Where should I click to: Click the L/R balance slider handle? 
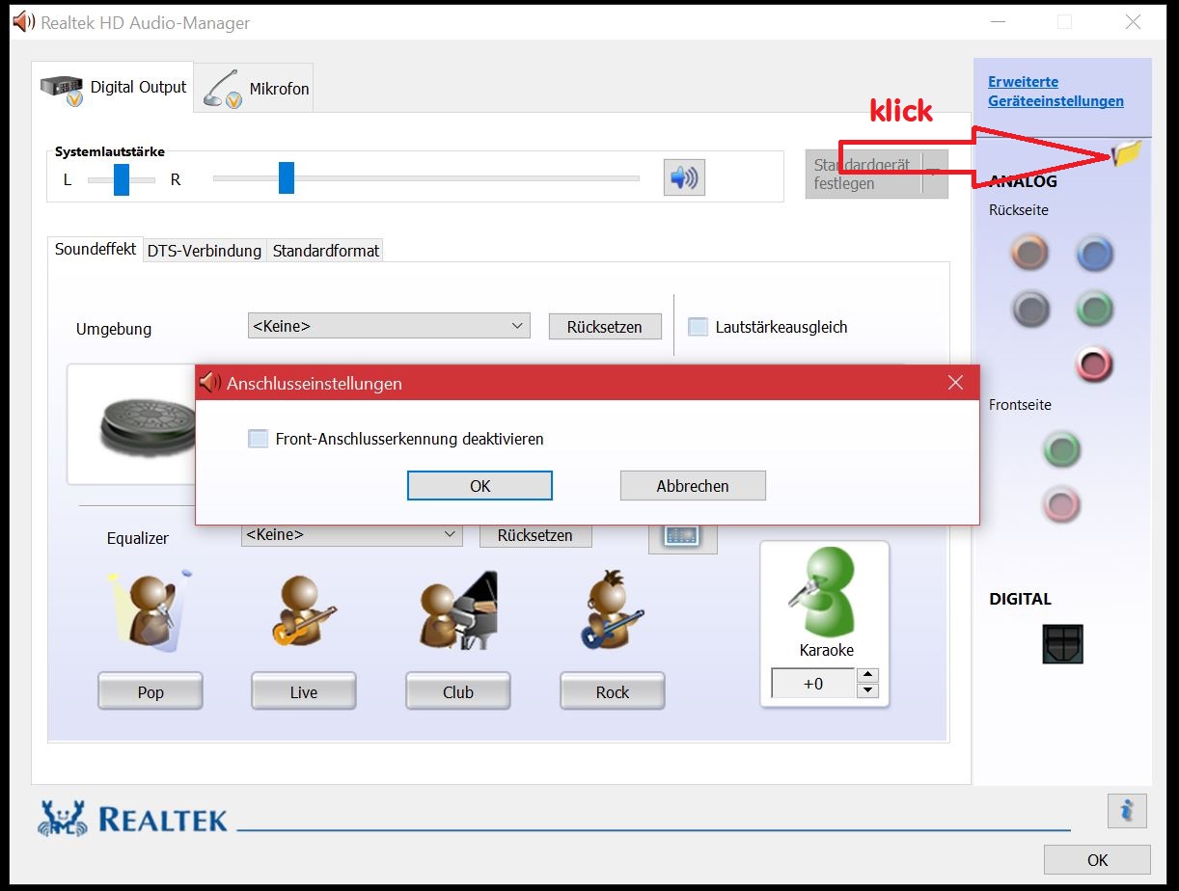(122, 179)
